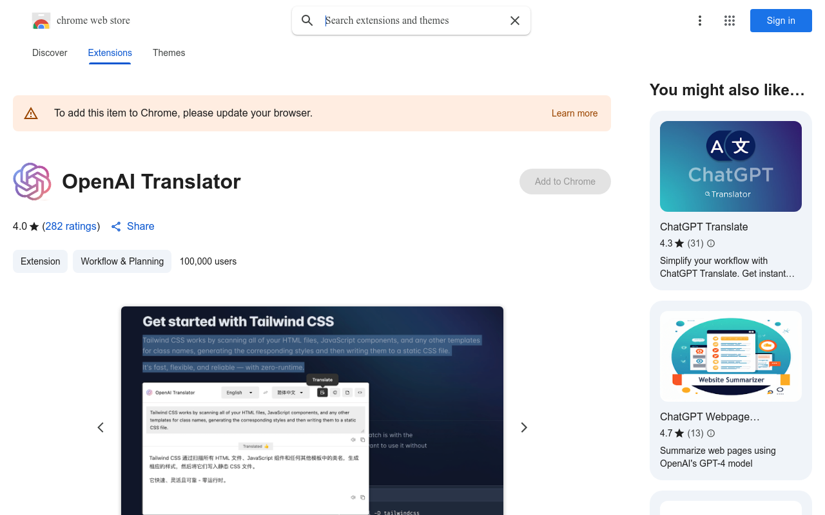
Task: Open the Workflow & Planning category
Action: (122, 261)
